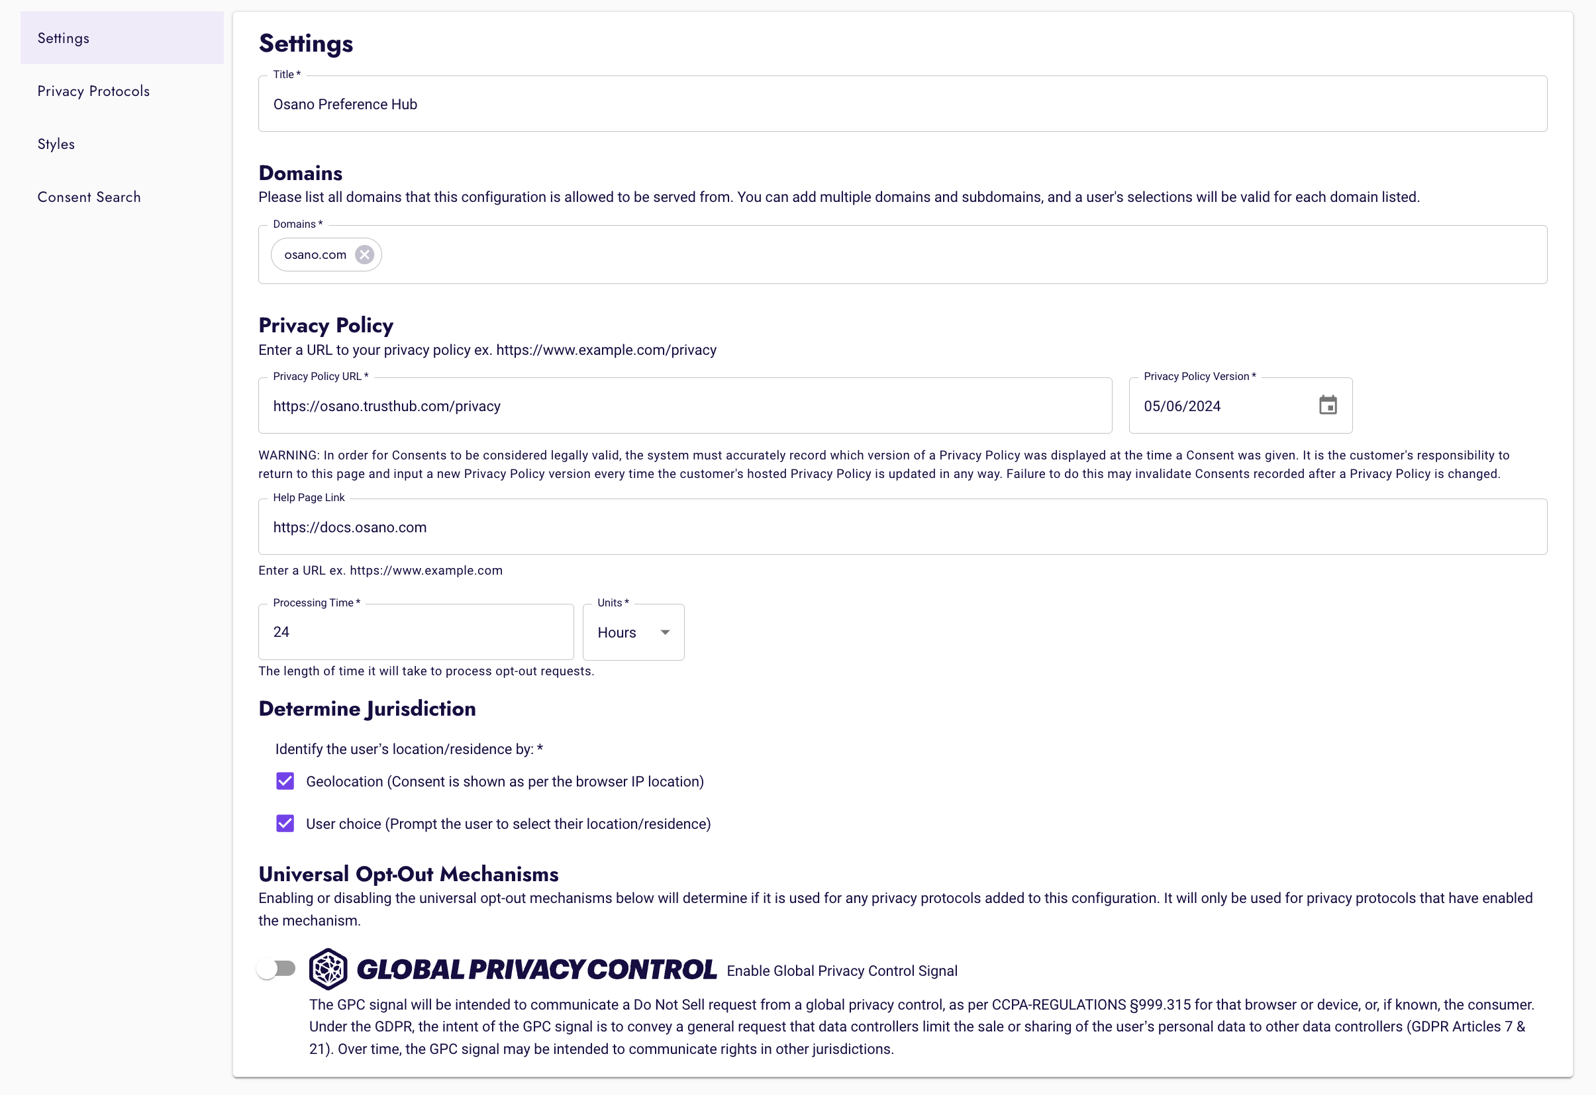Enable the Global Privacy Control Signal toggle
The width and height of the screenshot is (1596, 1095).
click(276, 969)
